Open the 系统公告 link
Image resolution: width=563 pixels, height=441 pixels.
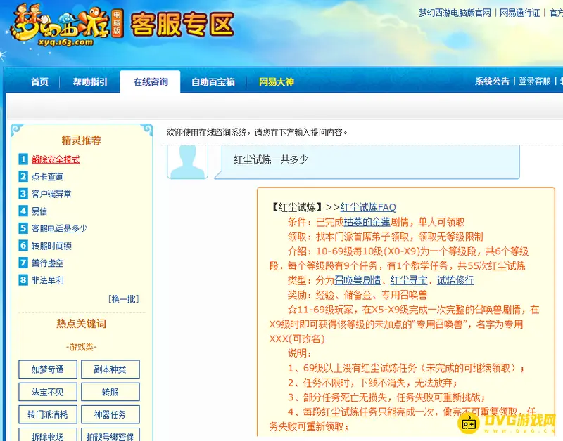(x=492, y=81)
